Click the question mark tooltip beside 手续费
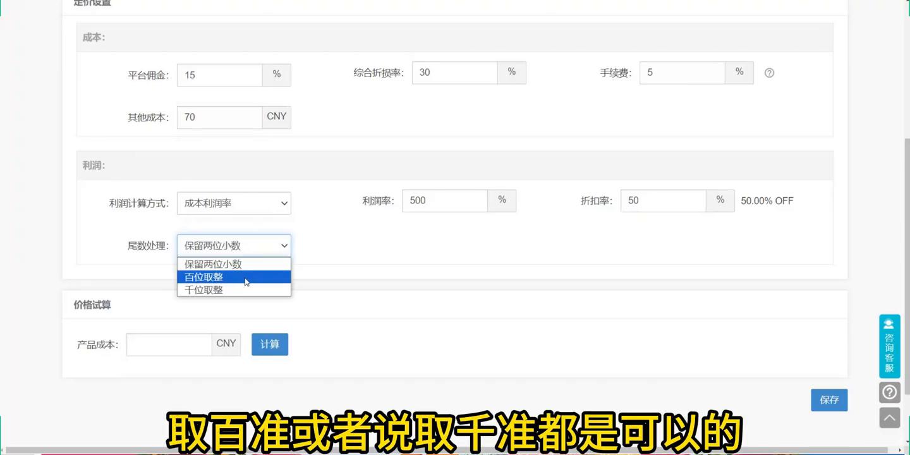 tap(769, 73)
